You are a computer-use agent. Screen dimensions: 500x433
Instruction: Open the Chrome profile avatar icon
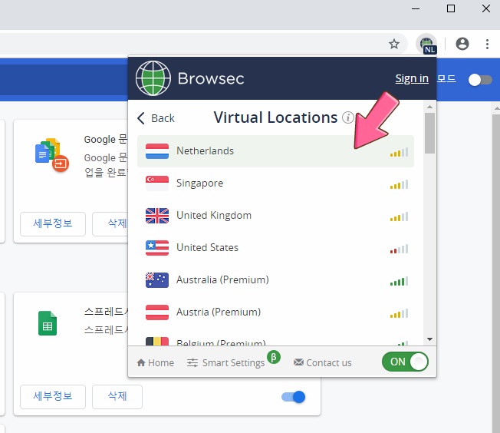pos(462,44)
